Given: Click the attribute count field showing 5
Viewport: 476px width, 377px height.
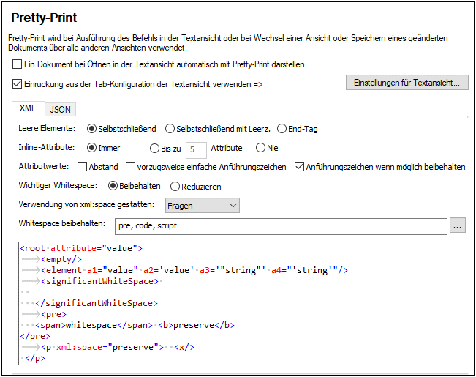Looking at the screenshot, I should [196, 149].
